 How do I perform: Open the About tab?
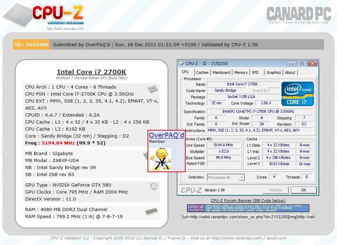(290, 72)
